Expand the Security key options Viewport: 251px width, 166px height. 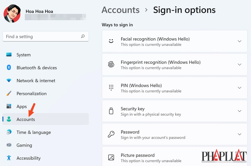[239, 111]
